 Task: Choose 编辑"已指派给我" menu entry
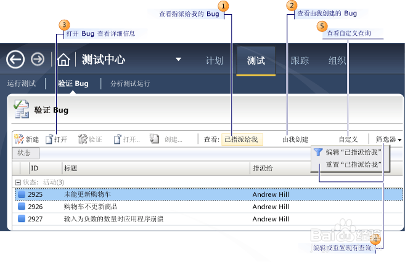(x=353, y=153)
